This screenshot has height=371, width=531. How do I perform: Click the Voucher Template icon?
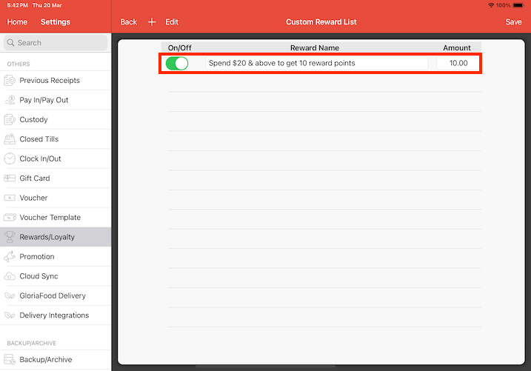tap(10, 217)
